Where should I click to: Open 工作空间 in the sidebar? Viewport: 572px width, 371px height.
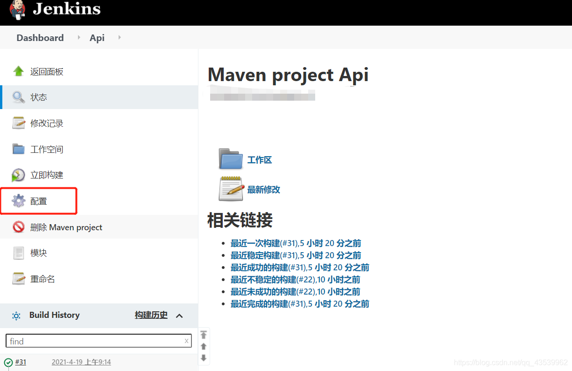(x=47, y=149)
